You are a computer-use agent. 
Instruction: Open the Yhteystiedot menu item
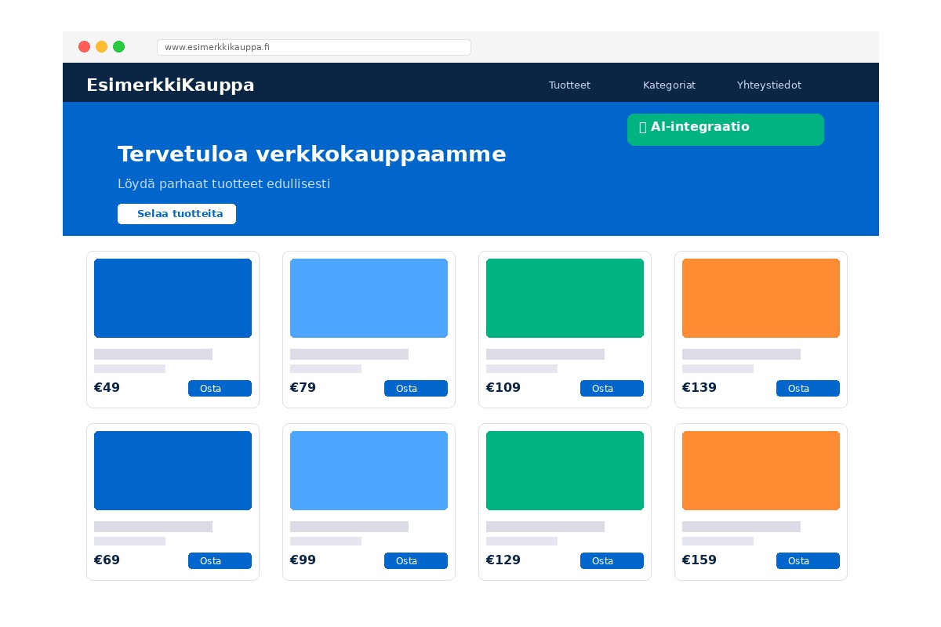tap(769, 85)
